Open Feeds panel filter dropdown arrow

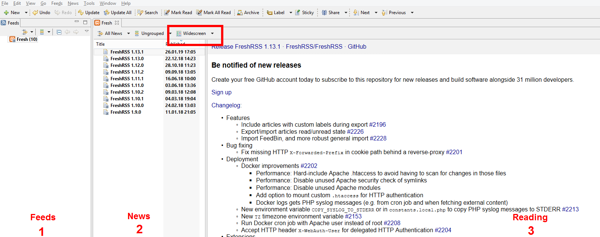32,32
